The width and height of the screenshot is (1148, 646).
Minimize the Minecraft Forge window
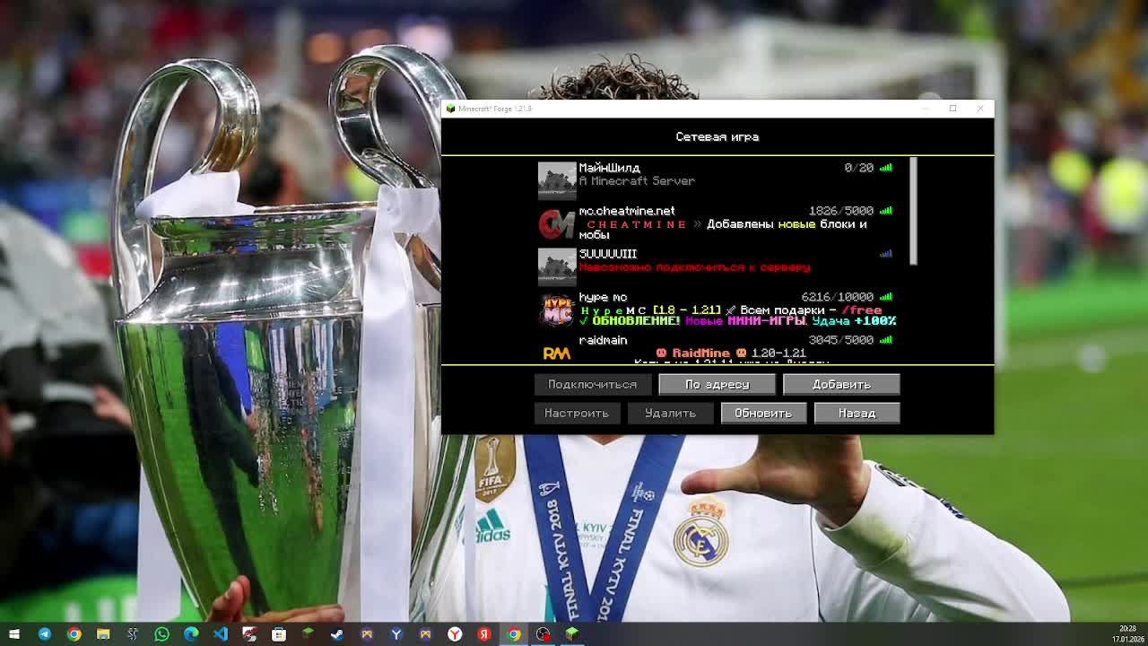tap(926, 109)
